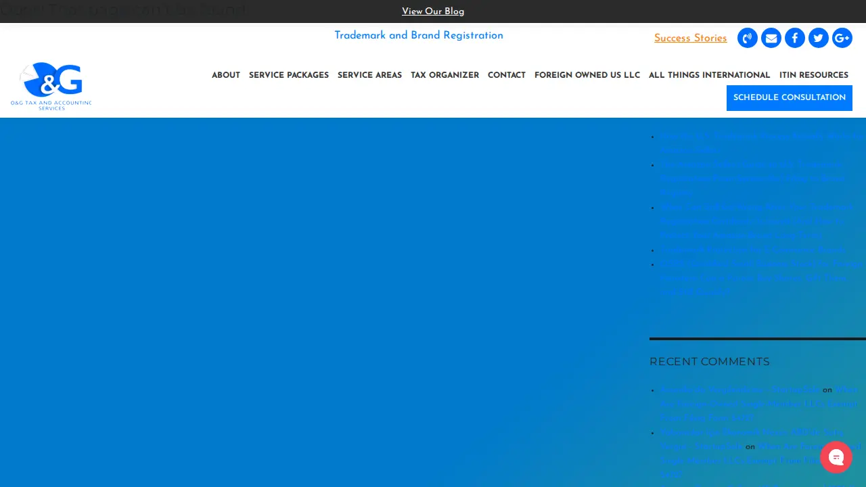Follow the View Our Blog link
This screenshot has height=487, width=866.
click(433, 11)
